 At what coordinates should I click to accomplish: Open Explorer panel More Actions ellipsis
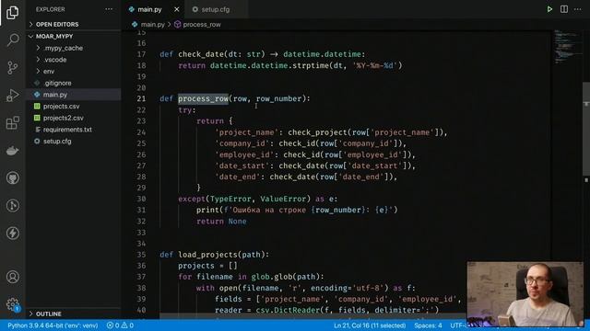109,9
